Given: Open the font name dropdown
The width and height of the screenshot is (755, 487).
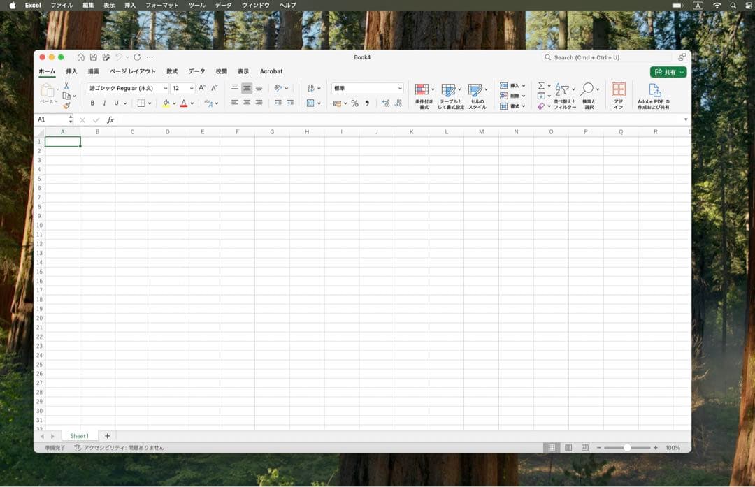Looking at the screenshot, I should pos(166,89).
